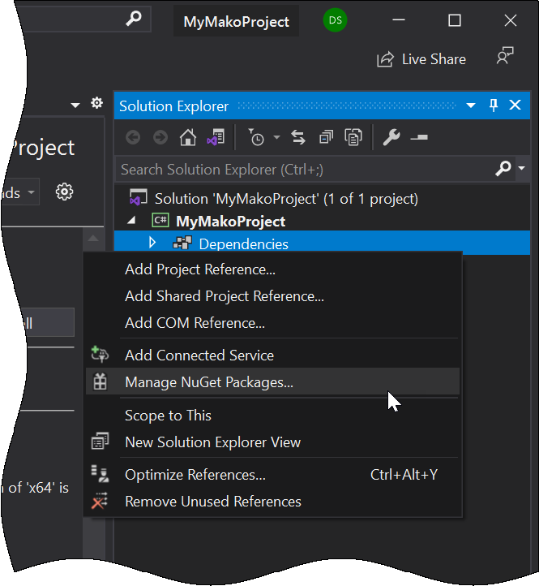Click the Preview Selected Items icon

click(419, 138)
